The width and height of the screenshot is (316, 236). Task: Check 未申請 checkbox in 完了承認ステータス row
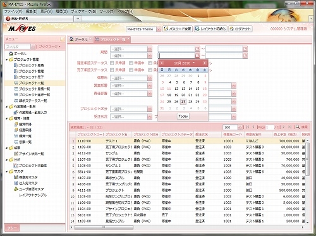point(112,70)
